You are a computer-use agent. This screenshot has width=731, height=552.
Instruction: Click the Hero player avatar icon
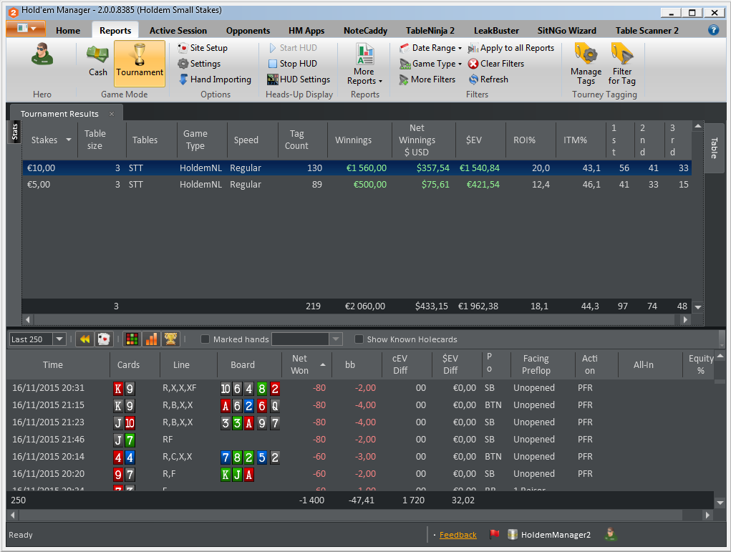pos(42,55)
